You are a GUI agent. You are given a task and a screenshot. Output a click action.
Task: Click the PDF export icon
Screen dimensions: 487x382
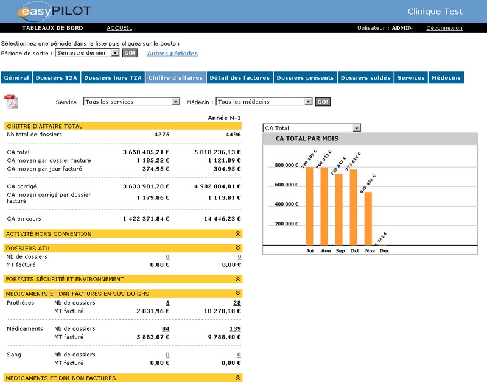pyautogui.click(x=11, y=101)
